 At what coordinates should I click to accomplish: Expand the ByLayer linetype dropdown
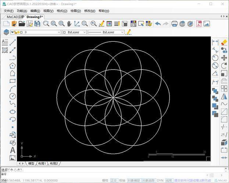(106, 32)
